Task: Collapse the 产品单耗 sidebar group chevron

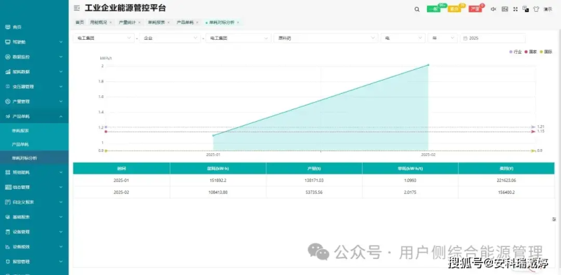Action: tap(61, 116)
